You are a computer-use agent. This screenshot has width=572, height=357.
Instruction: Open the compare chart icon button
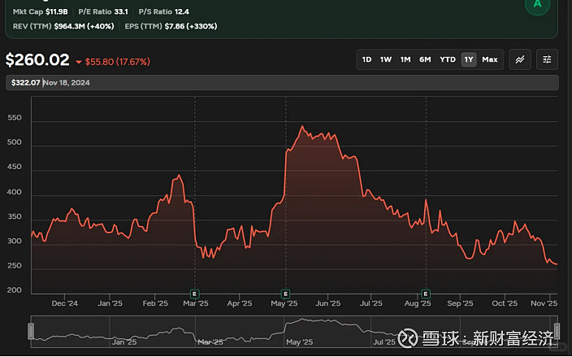coord(520,59)
